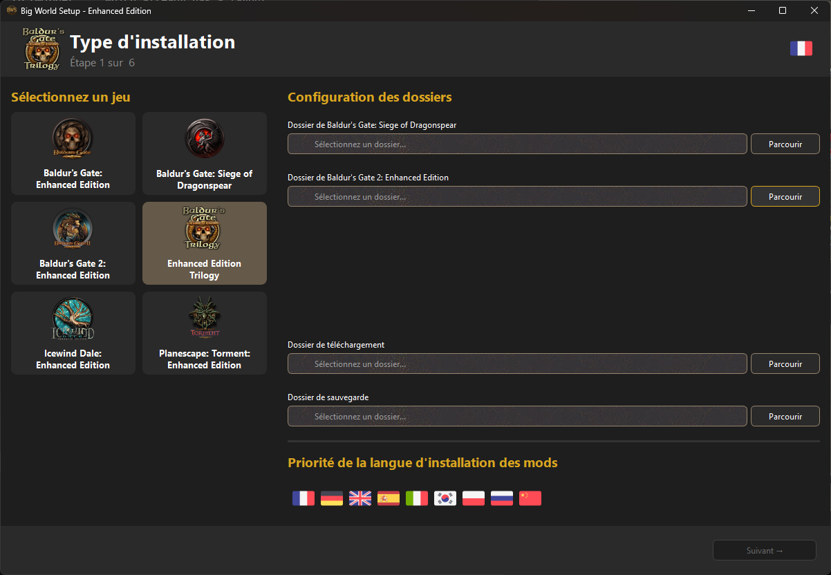Click the 'Priorité de la langue' heading
Screen dimensions: 831x575
coord(422,463)
